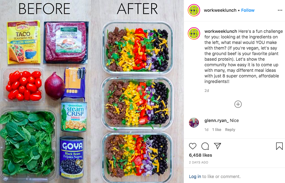The height and width of the screenshot is (183, 285).
Task: Open glenn.ryan_ commenter profile picture
Action: click(x=194, y=123)
